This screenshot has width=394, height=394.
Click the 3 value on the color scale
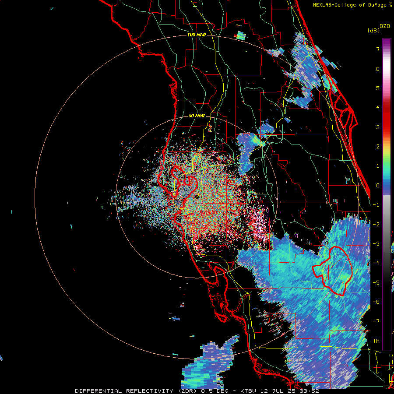coord(378,127)
